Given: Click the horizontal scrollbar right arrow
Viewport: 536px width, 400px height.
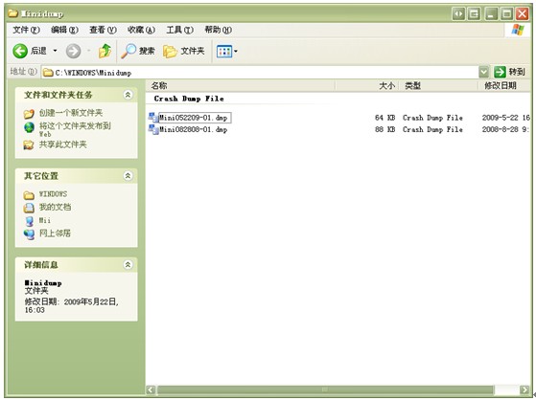Looking at the screenshot, I should tap(524, 389).
